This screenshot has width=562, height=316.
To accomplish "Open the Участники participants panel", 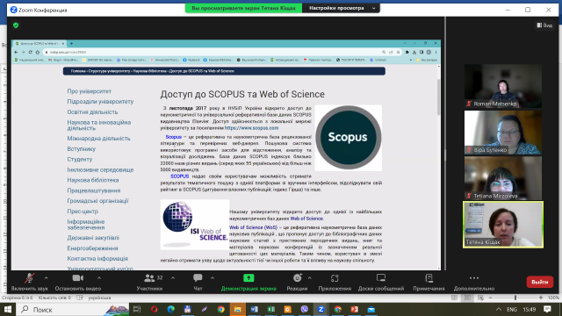I will click(x=149, y=282).
